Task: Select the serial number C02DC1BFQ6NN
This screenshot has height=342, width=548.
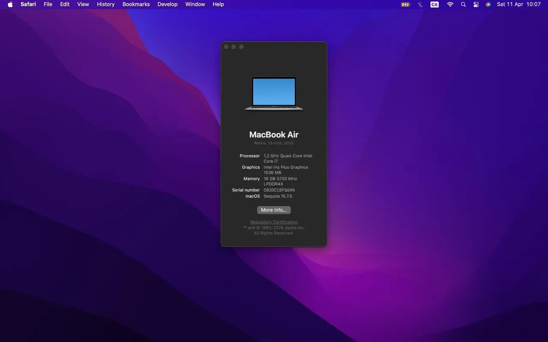Action: coord(279,190)
